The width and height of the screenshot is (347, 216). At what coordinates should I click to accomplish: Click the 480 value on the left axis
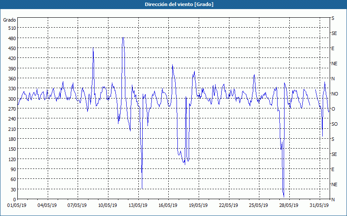[12, 38]
